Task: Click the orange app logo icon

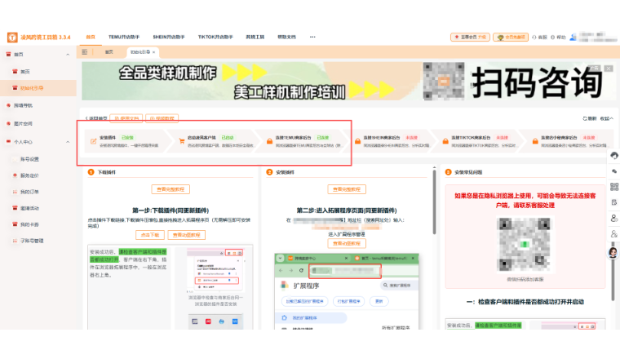Action: point(12,38)
